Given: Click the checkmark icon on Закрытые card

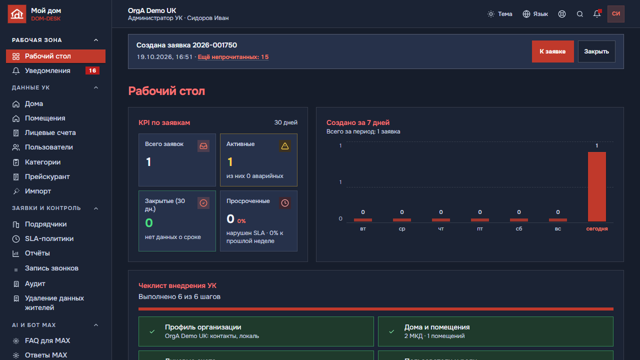Looking at the screenshot, I should (x=203, y=203).
